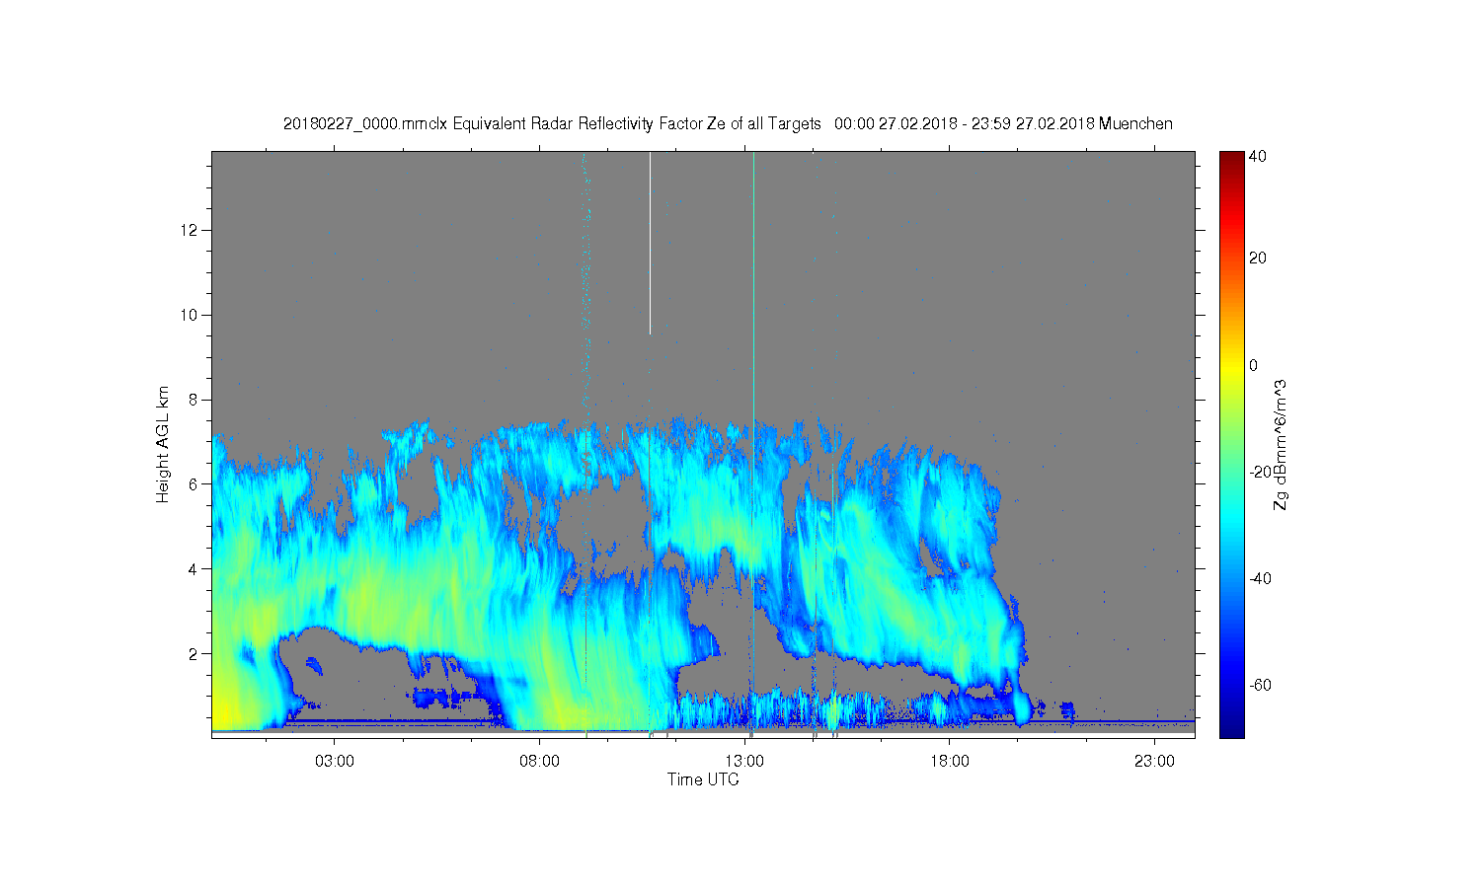1481x888 pixels.
Task: Click the 23:00 time tick label
Action: pyautogui.click(x=1154, y=761)
